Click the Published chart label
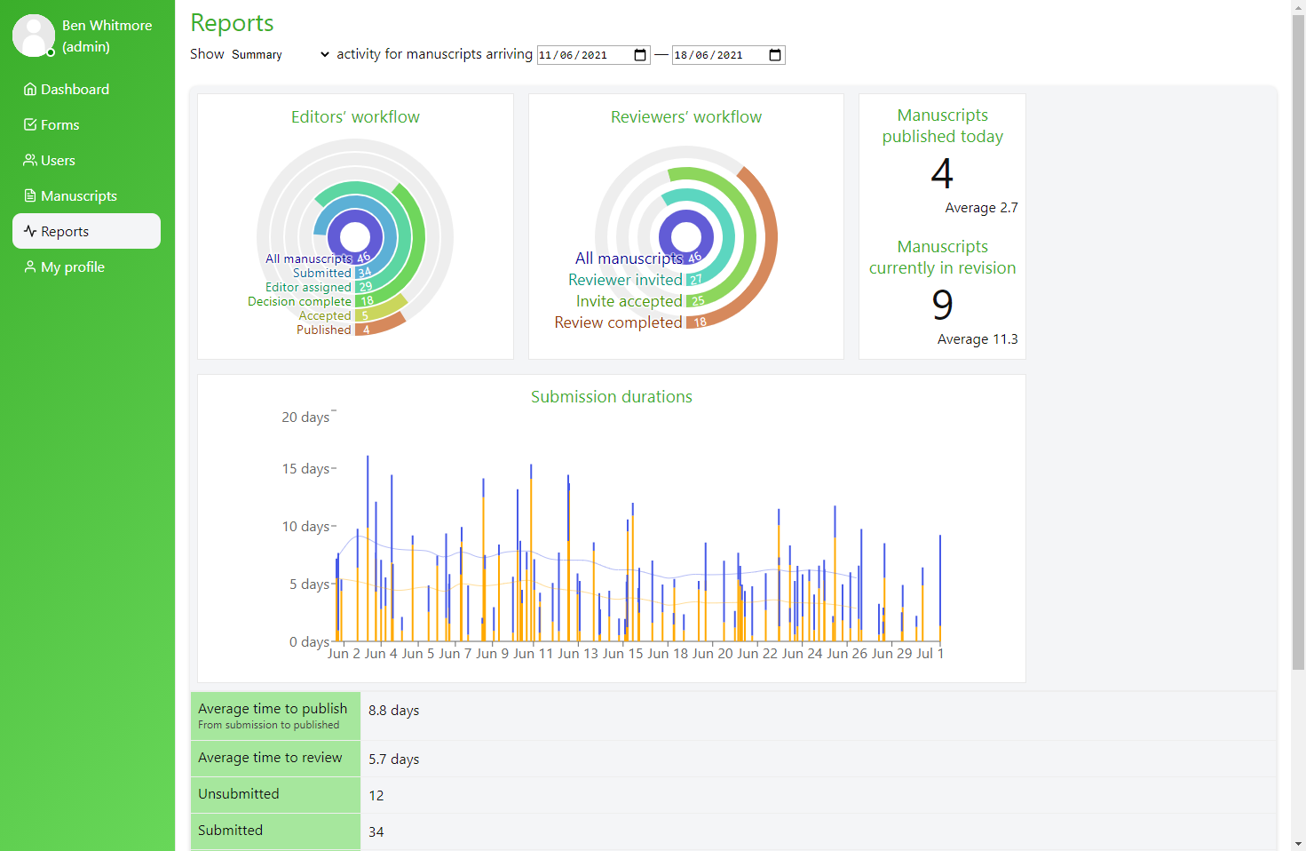Screen dimensions: 1306x851 tap(323, 330)
